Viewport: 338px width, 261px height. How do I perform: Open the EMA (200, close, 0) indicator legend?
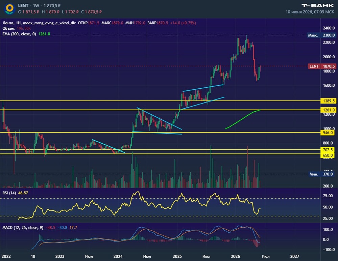tap(19, 34)
